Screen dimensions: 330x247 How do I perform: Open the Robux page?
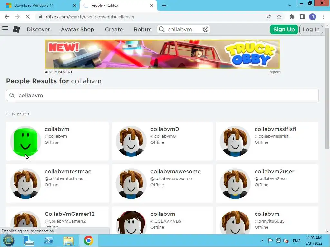[142, 29]
